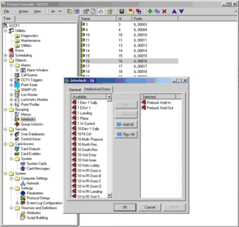Click the Back arrow toolbar icon
Screen dimensions: 239x227
click(x=53, y=11)
